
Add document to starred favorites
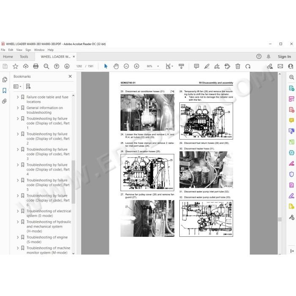tap(15, 66)
